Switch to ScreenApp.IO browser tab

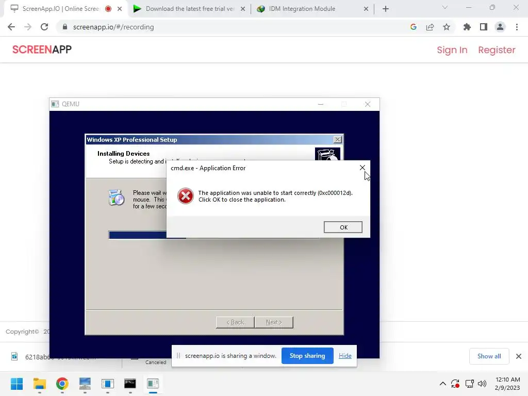click(x=61, y=9)
